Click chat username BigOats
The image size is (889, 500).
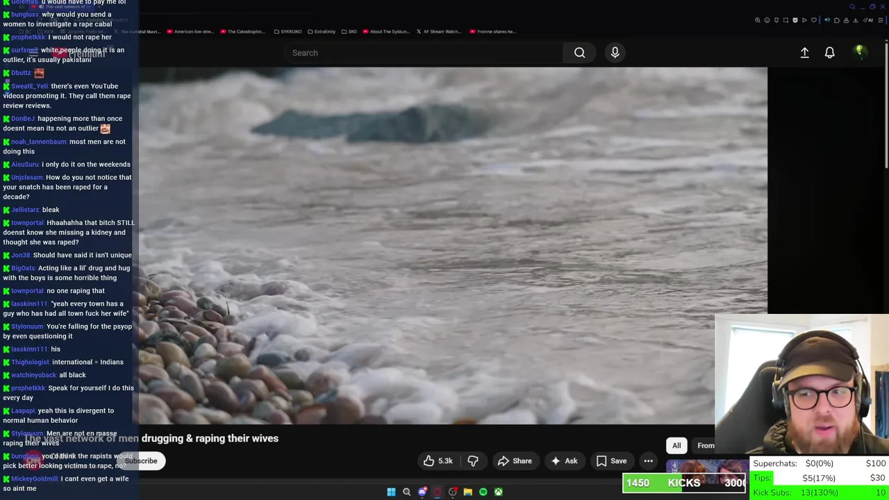point(23,268)
